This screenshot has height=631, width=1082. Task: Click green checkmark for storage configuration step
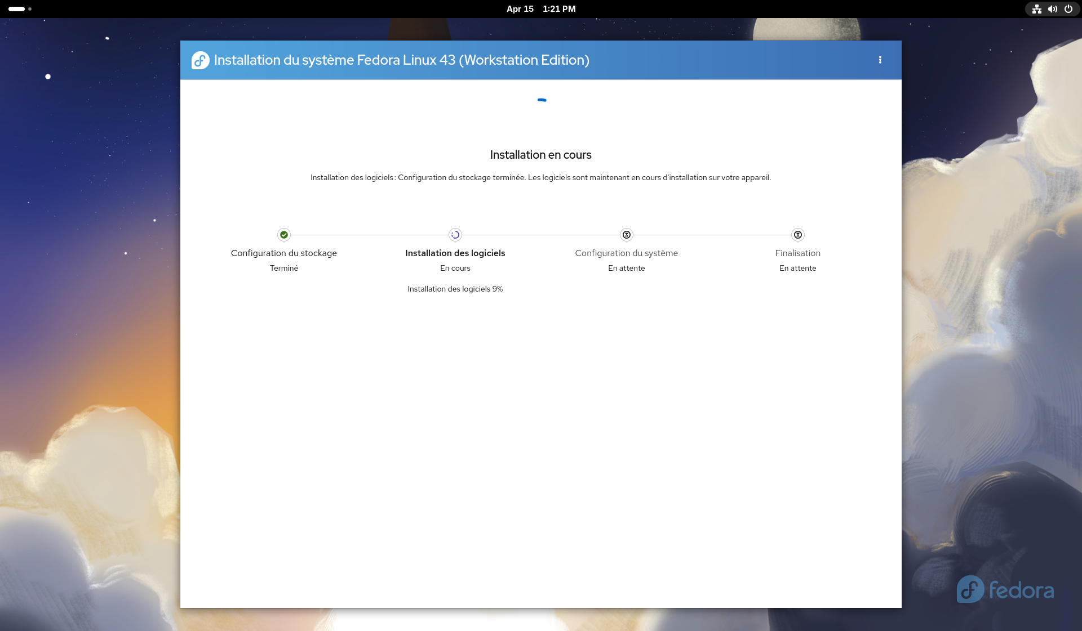click(x=284, y=235)
